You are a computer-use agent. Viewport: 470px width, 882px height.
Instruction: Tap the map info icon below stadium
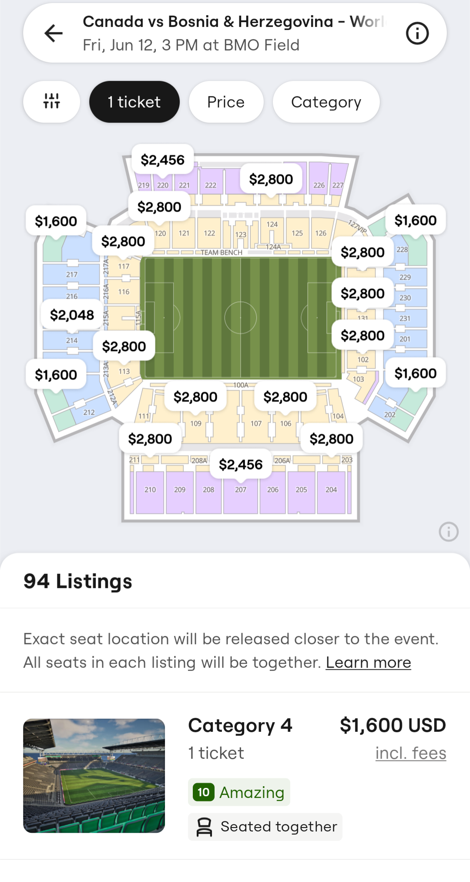coord(448,532)
